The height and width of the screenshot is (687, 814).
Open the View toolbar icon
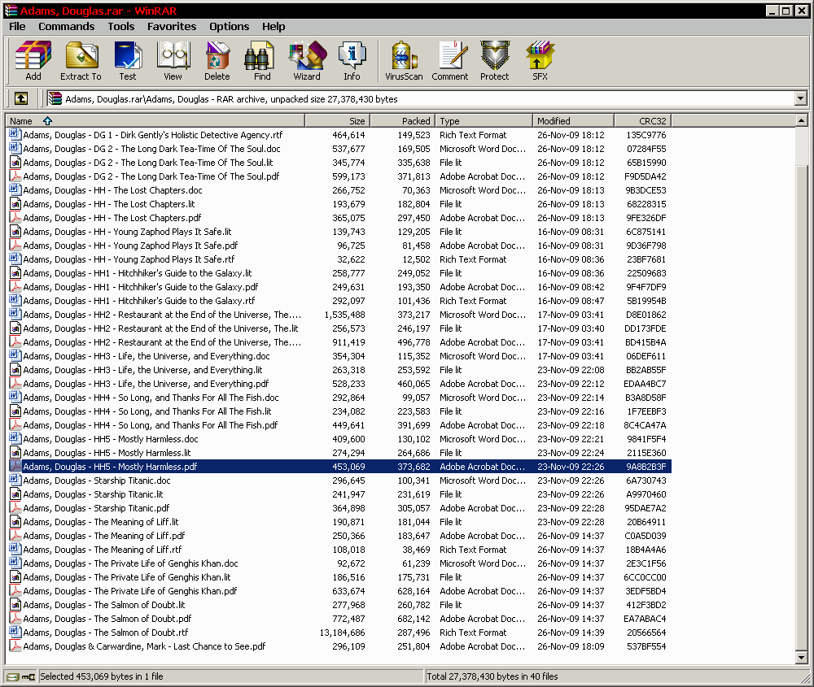point(173,61)
